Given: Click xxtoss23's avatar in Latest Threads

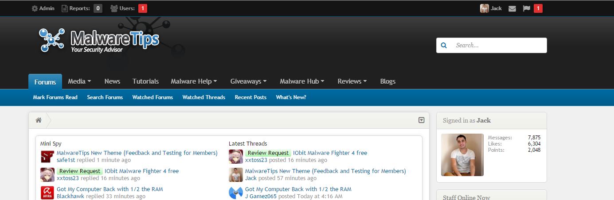Looking at the screenshot, I should tap(236, 157).
